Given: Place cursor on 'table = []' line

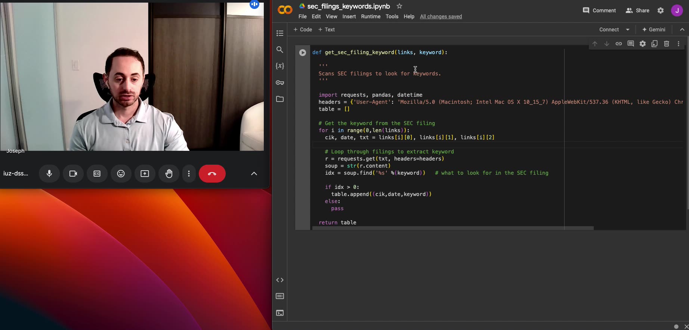Looking at the screenshot, I should 334,109.
